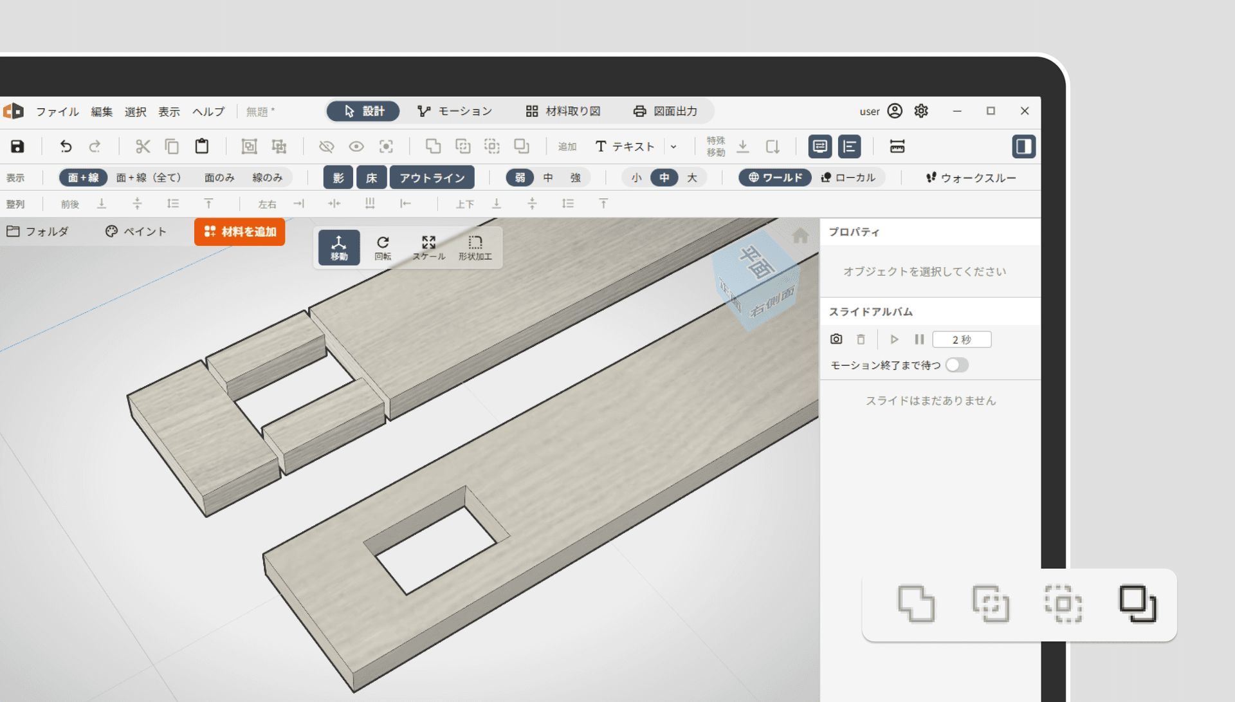1235x702 pixels.
Task: Open the 選択 menu
Action: click(135, 111)
